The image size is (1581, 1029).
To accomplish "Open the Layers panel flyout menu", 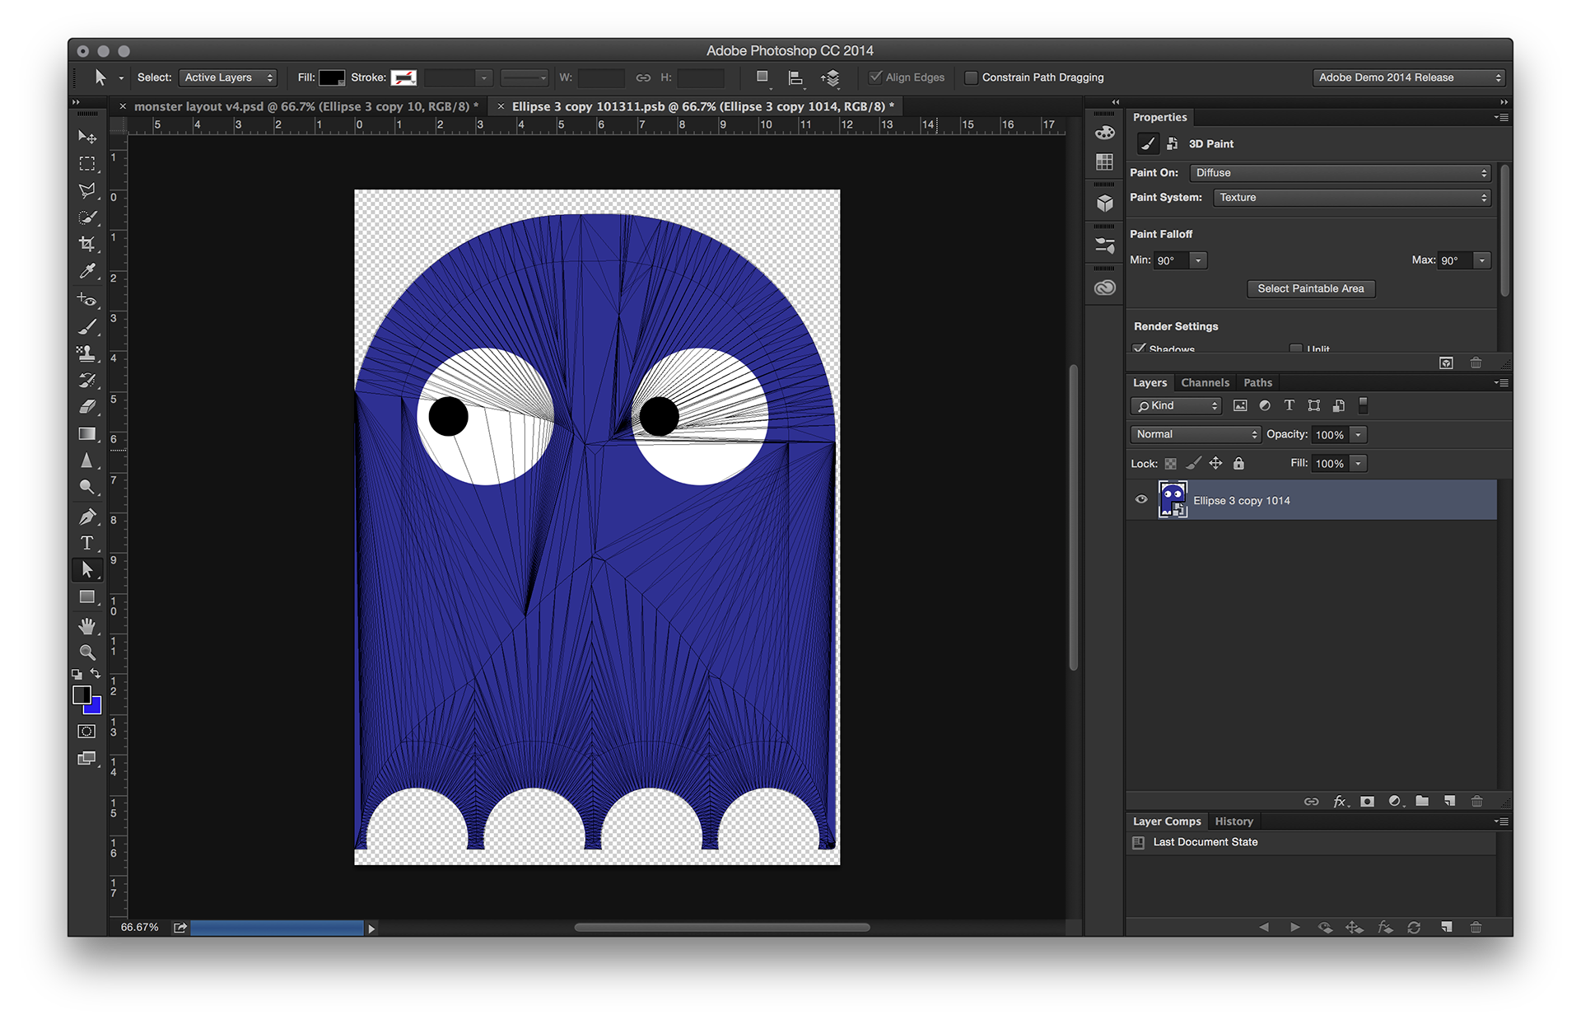I will tap(1502, 382).
